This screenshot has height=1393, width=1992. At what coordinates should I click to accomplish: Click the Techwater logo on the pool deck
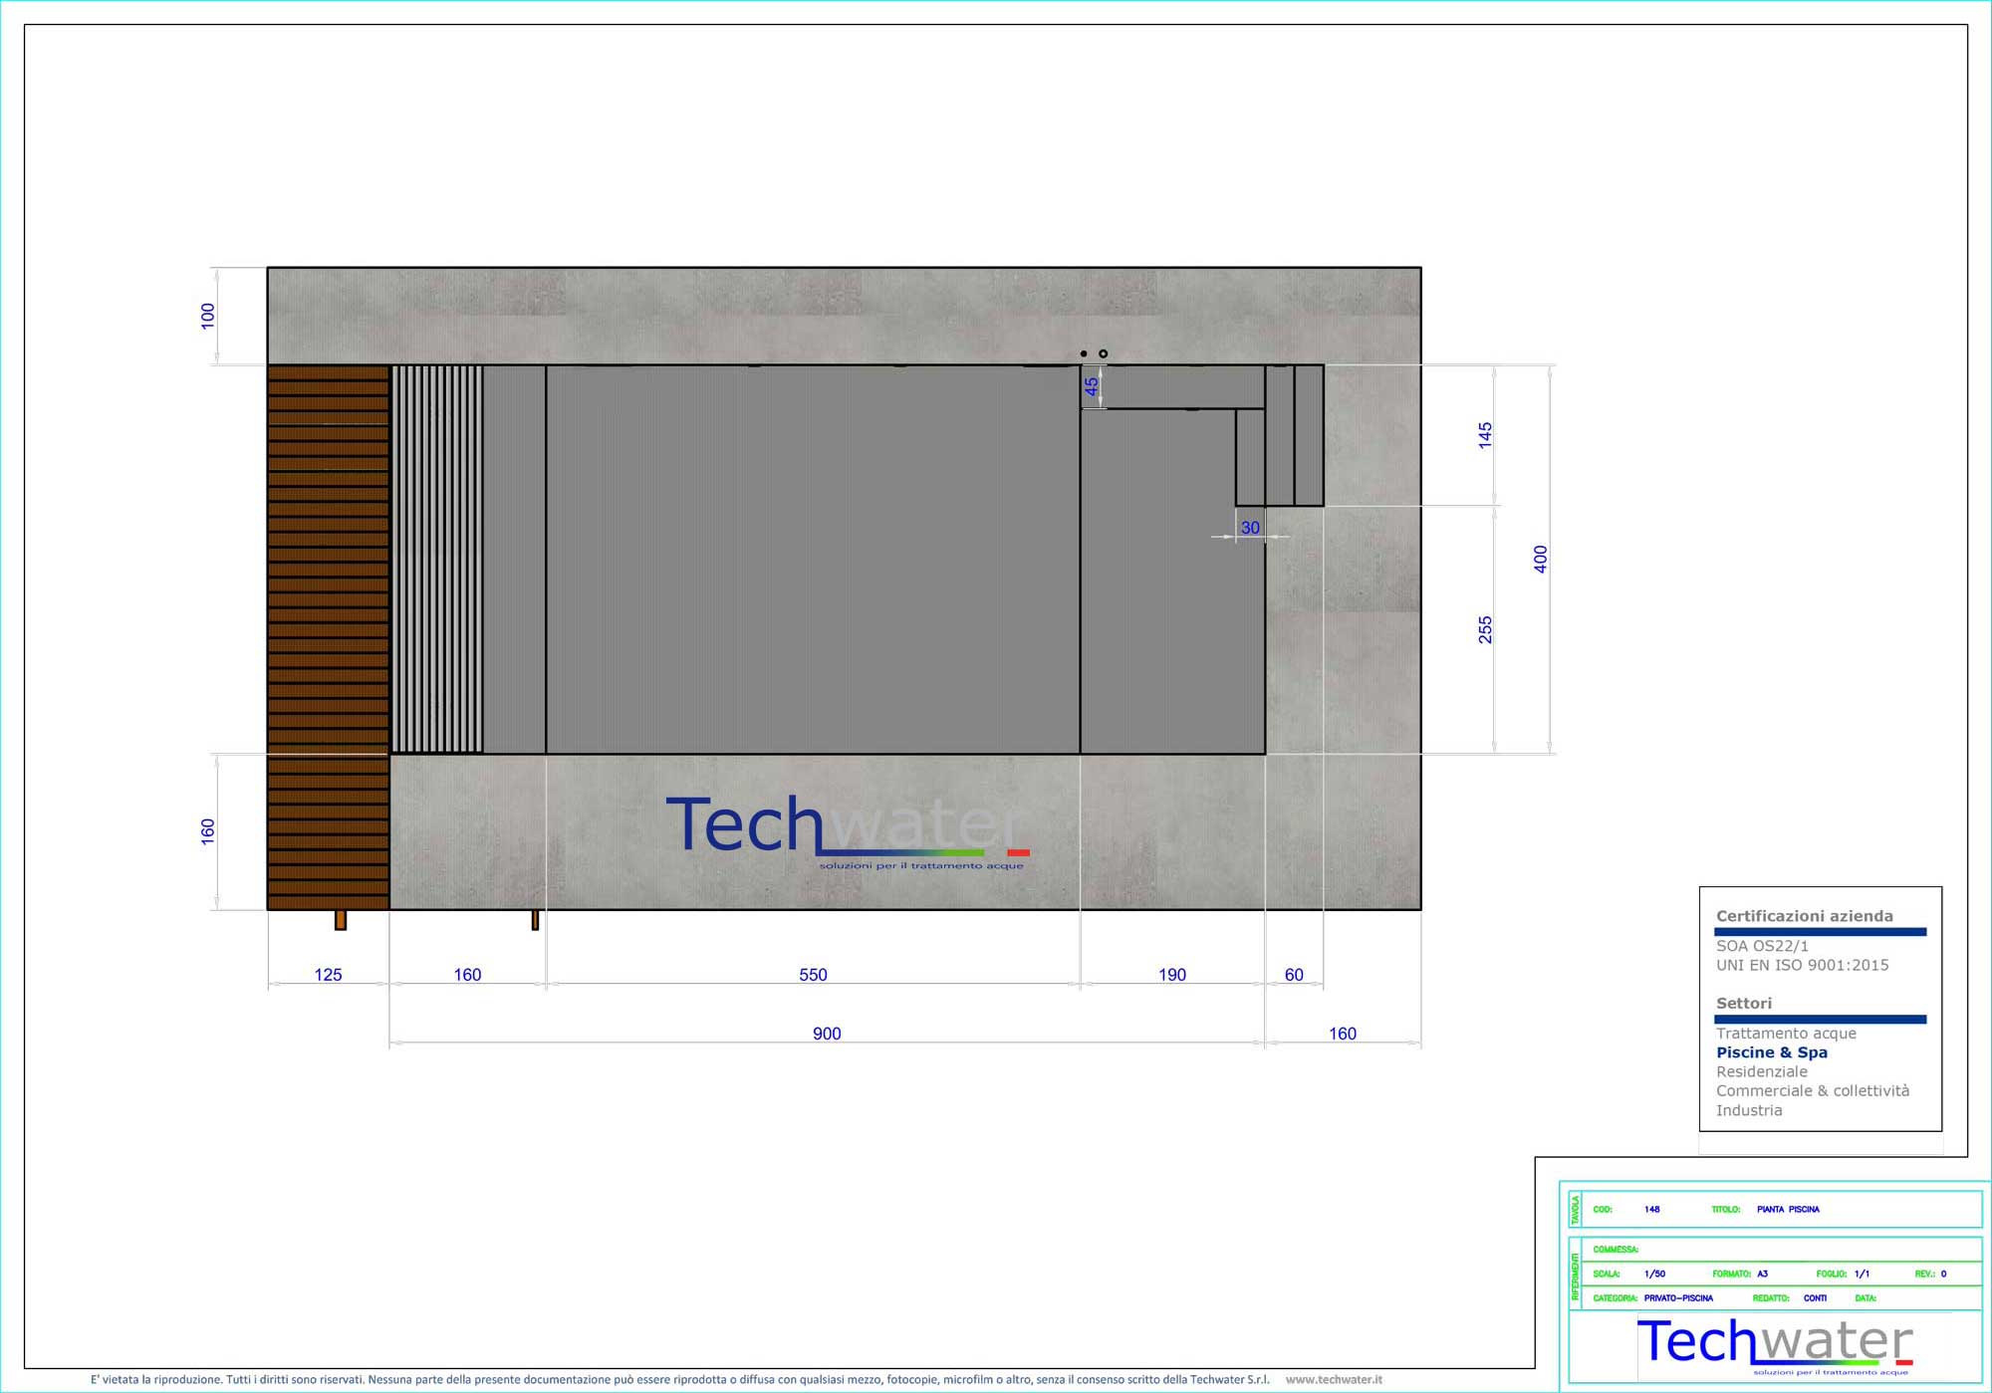point(848,830)
